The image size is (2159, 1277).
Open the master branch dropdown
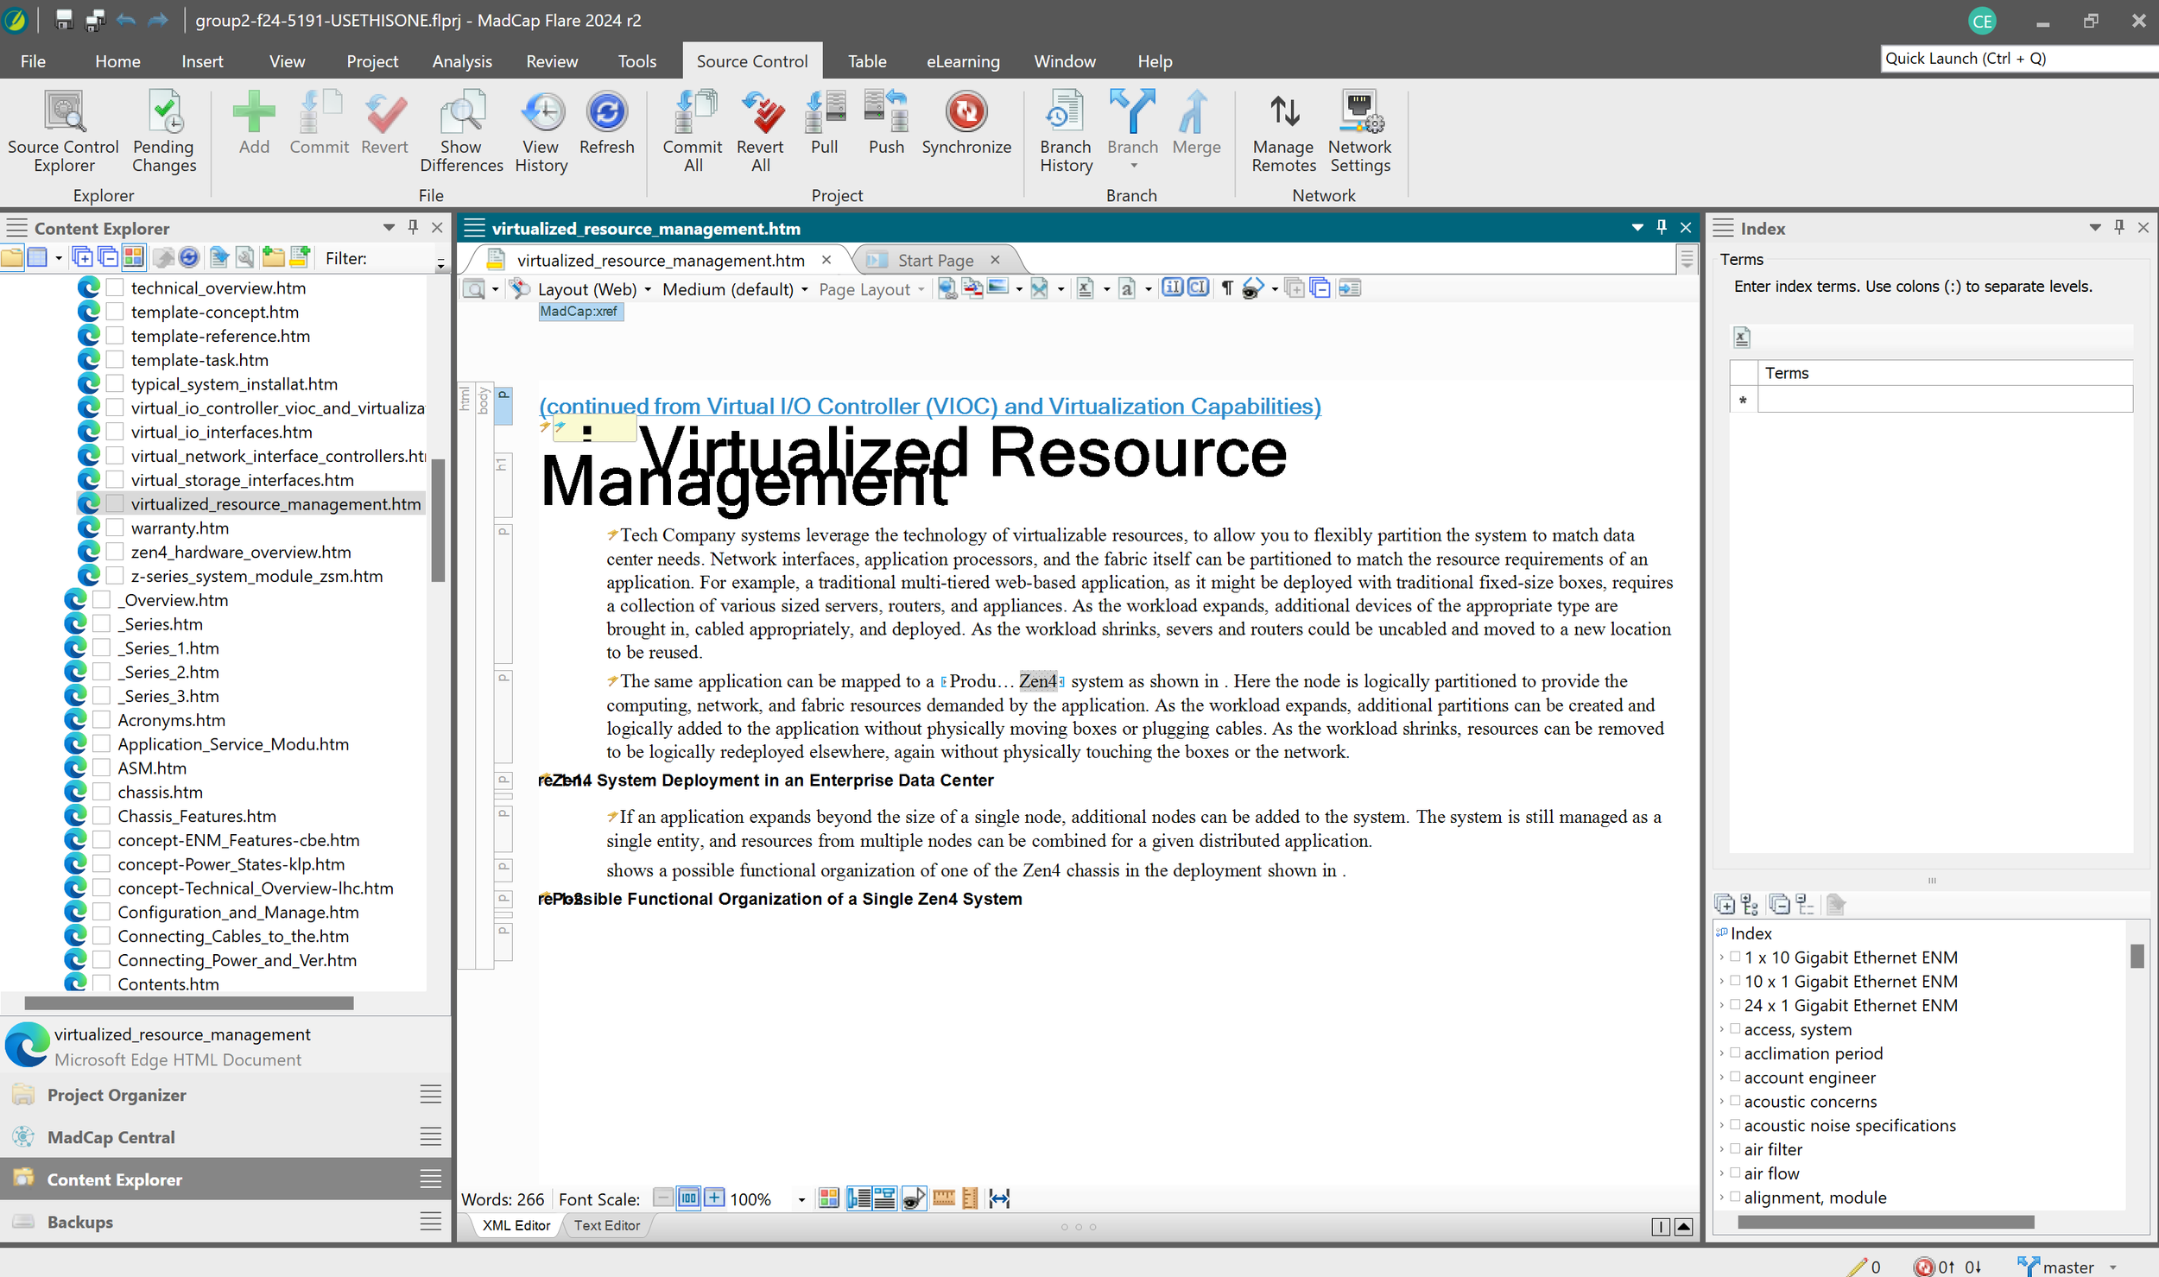(x=2114, y=1267)
